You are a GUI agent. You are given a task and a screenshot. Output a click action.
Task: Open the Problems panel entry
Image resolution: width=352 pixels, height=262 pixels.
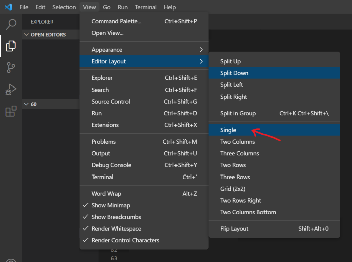144,142
